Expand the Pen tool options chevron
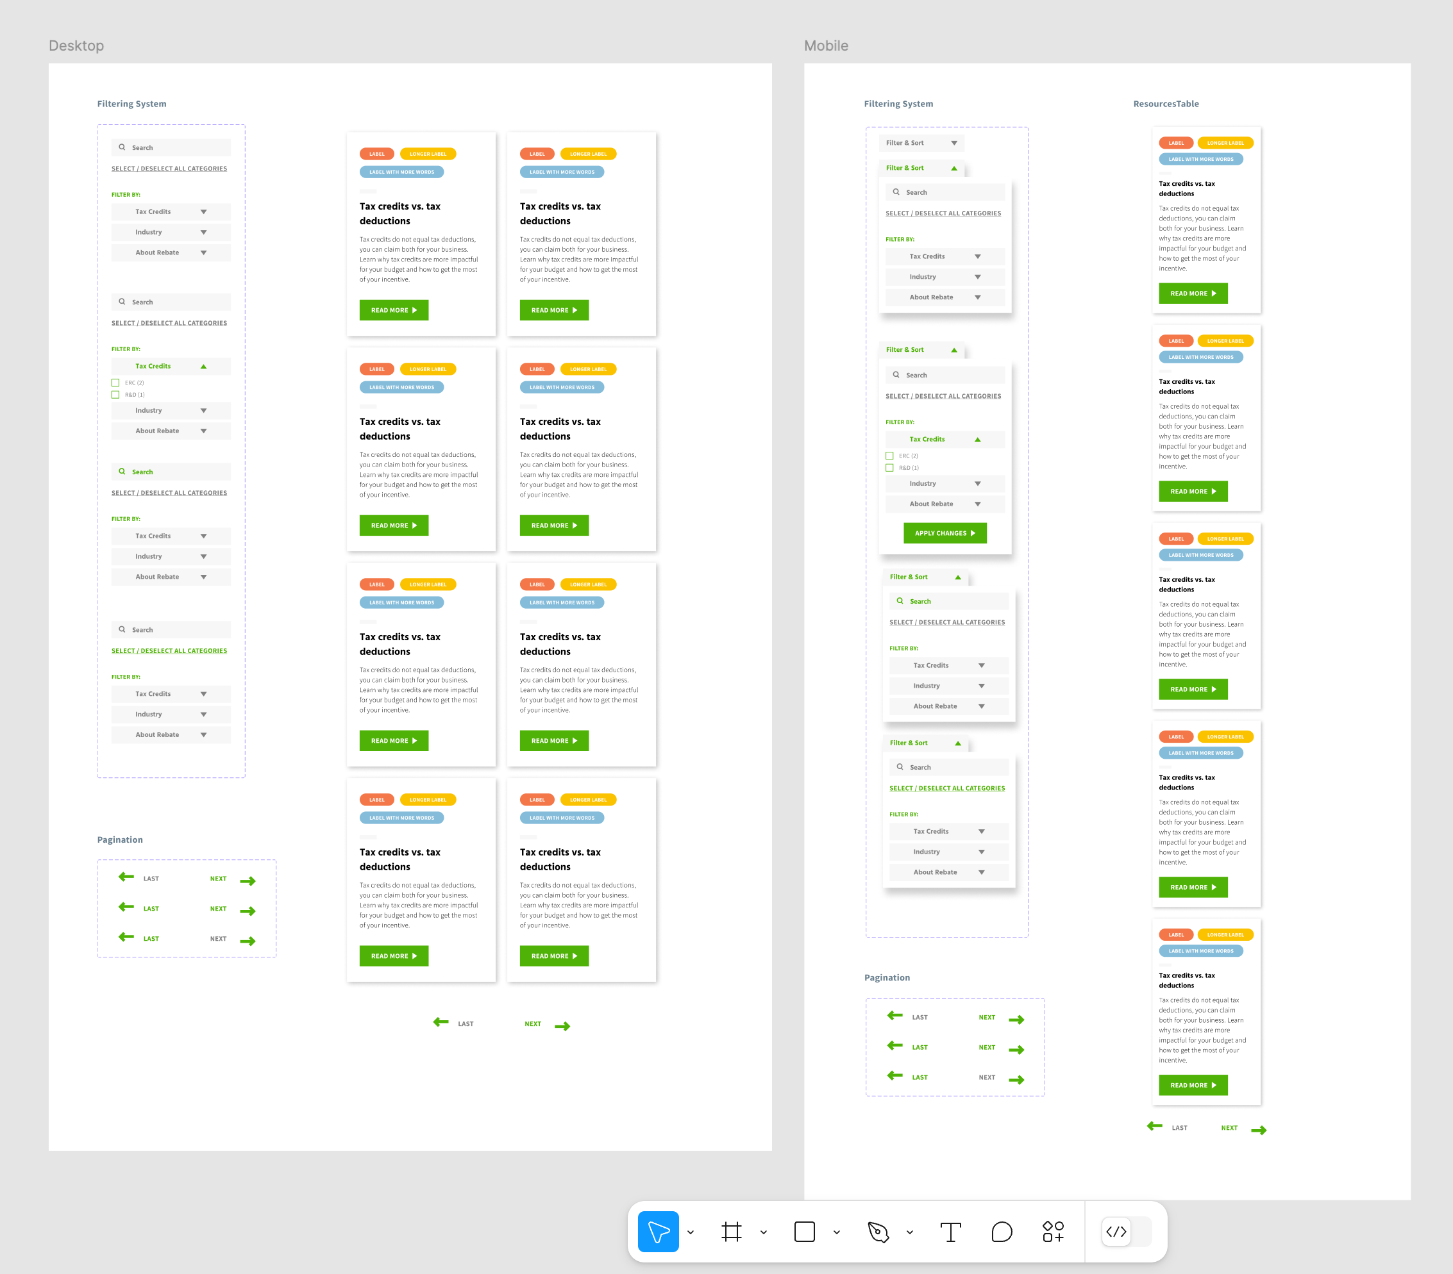 click(909, 1232)
